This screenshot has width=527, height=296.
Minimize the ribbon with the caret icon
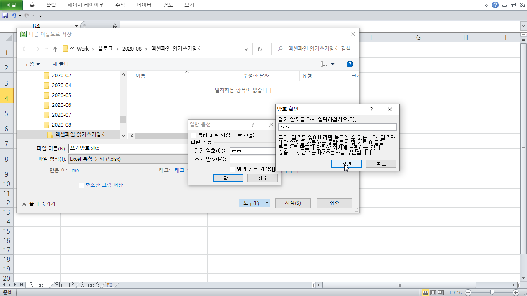pos(486,5)
